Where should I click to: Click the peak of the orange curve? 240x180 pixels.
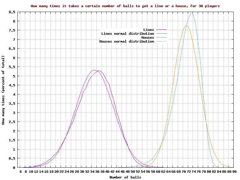pos(186,26)
